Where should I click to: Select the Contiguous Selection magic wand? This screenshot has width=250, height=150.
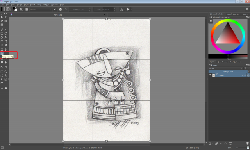pos(2,79)
